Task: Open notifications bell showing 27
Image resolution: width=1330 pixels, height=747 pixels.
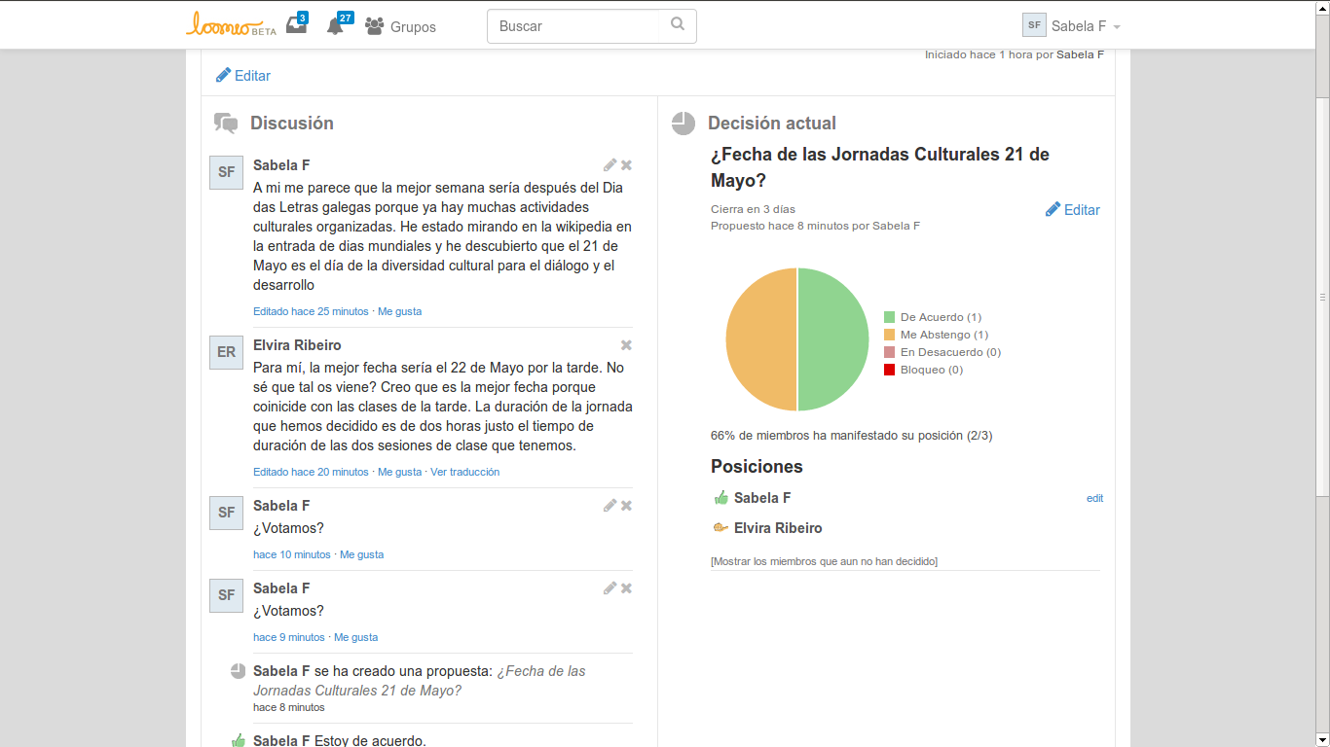Action: coord(336,26)
